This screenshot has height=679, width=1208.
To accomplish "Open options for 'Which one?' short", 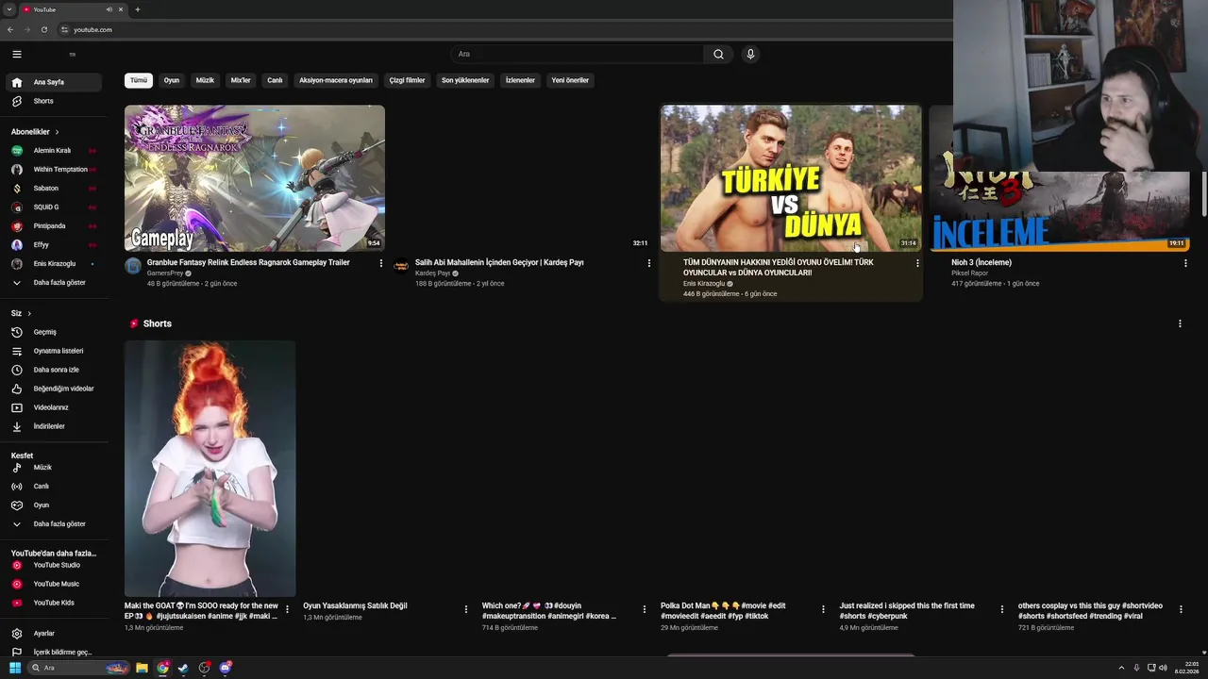I will pyautogui.click(x=645, y=609).
